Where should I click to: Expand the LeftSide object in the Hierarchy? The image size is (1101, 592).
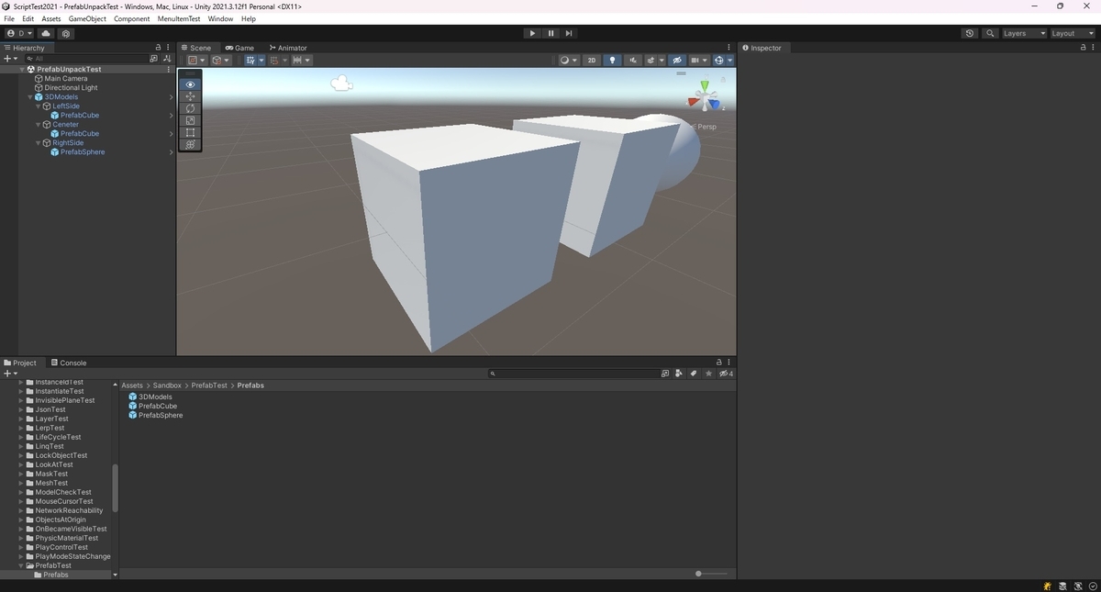38,106
